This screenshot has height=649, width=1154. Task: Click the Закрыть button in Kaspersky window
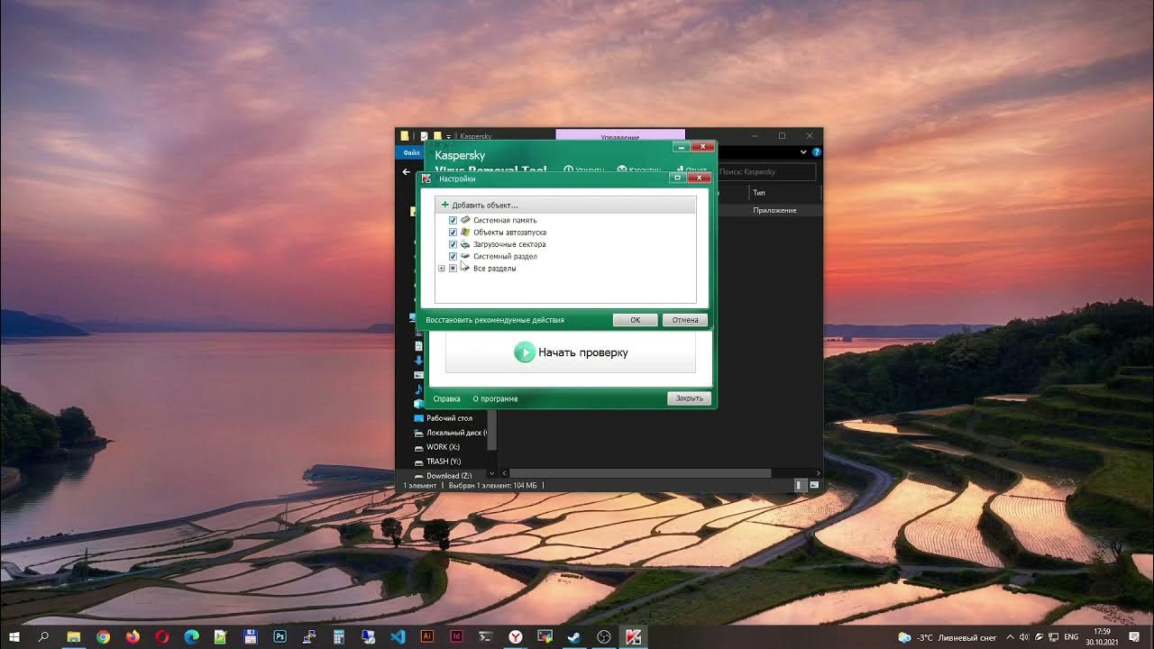[690, 398]
